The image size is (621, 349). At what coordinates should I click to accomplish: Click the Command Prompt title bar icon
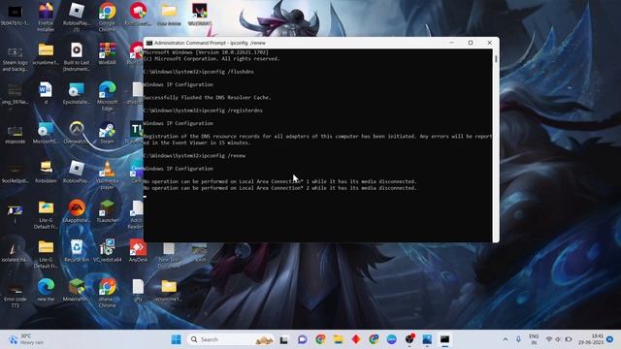[x=149, y=43]
